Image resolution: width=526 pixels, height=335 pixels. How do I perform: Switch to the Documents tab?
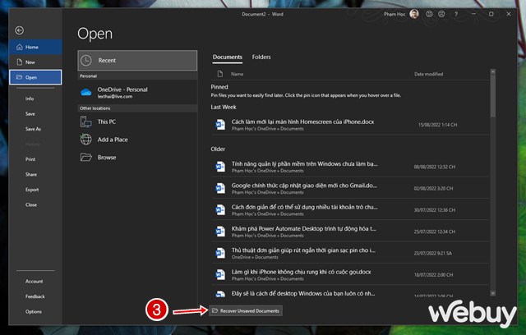tap(228, 57)
